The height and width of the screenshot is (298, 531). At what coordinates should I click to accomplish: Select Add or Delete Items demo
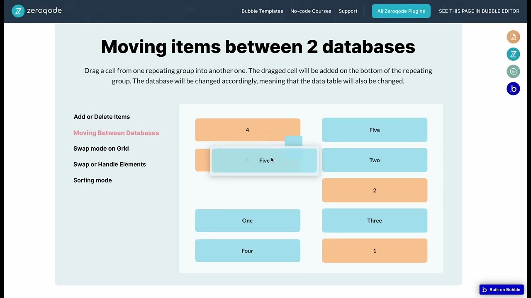pyautogui.click(x=102, y=117)
